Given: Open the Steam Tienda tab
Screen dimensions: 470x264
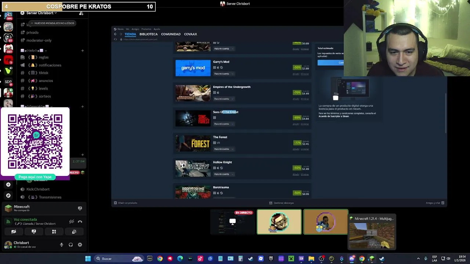Looking at the screenshot, I should [130, 34].
